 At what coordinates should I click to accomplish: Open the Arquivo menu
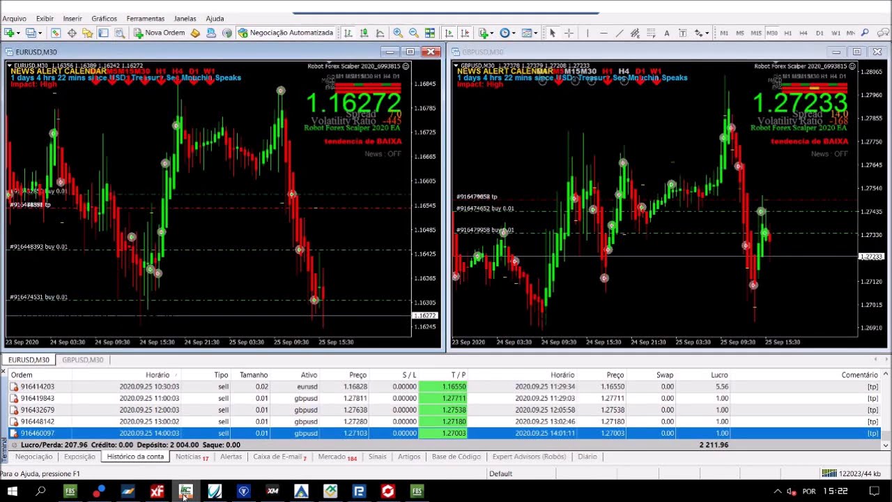15,18
